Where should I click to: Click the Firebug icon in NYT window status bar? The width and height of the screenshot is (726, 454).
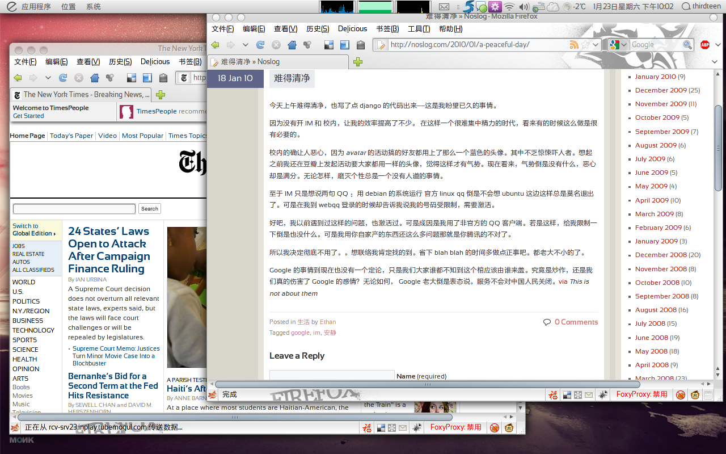[417, 427]
